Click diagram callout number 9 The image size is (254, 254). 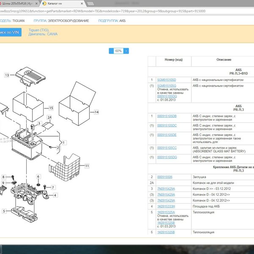pyautogui.click(x=3, y=183)
